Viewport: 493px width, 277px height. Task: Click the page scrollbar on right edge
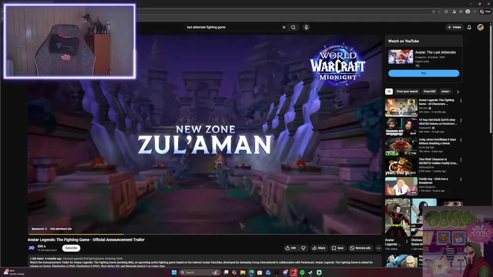click(491, 79)
